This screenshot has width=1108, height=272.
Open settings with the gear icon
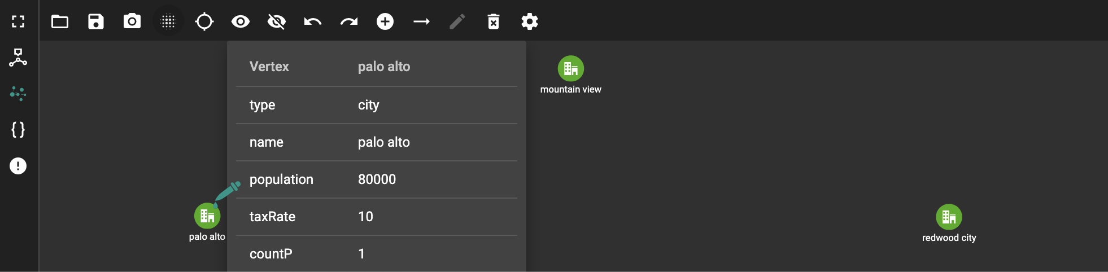click(530, 21)
